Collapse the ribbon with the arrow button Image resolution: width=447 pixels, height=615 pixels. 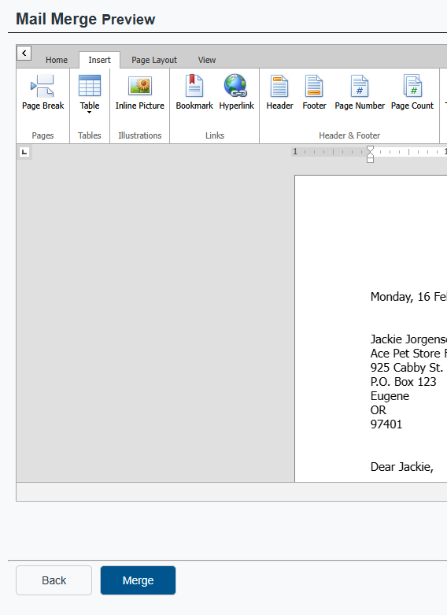point(24,53)
